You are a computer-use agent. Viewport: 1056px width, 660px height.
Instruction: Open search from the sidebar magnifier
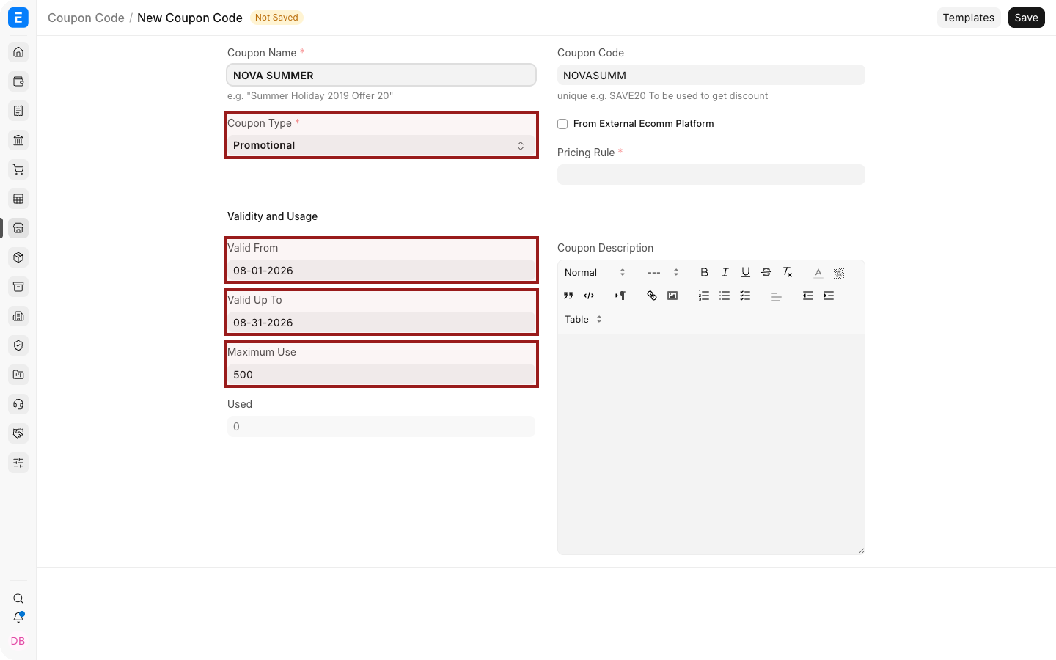[x=18, y=598]
